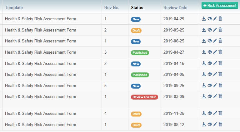Download the Review Overdue assessment
The image size is (240, 132).
(x=203, y=96)
